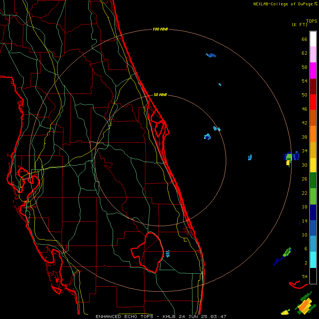Screen dimensions: 319x319
Task: Select the cyan legend swatch
Action: (313, 260)
